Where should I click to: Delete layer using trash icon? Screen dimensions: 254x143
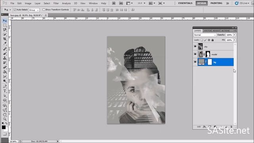231,127
